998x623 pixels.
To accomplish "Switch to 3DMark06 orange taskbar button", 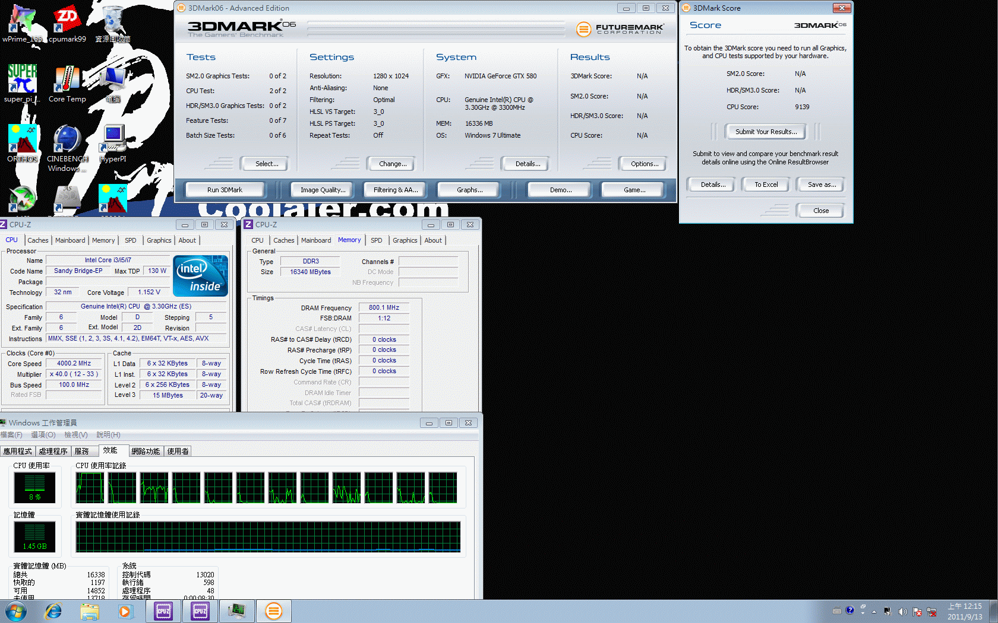I will coord(273,611).
